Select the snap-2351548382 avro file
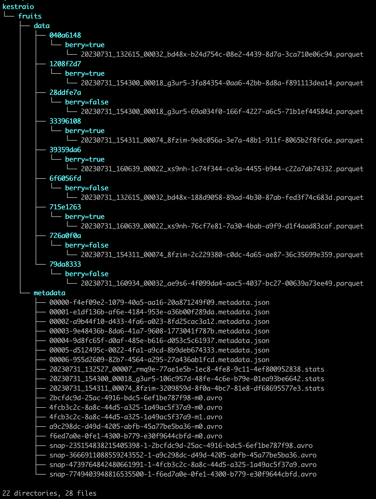Image resolution: width=376 pixels, height=499 pixels. pyautogui.click(x=181, y=446)
